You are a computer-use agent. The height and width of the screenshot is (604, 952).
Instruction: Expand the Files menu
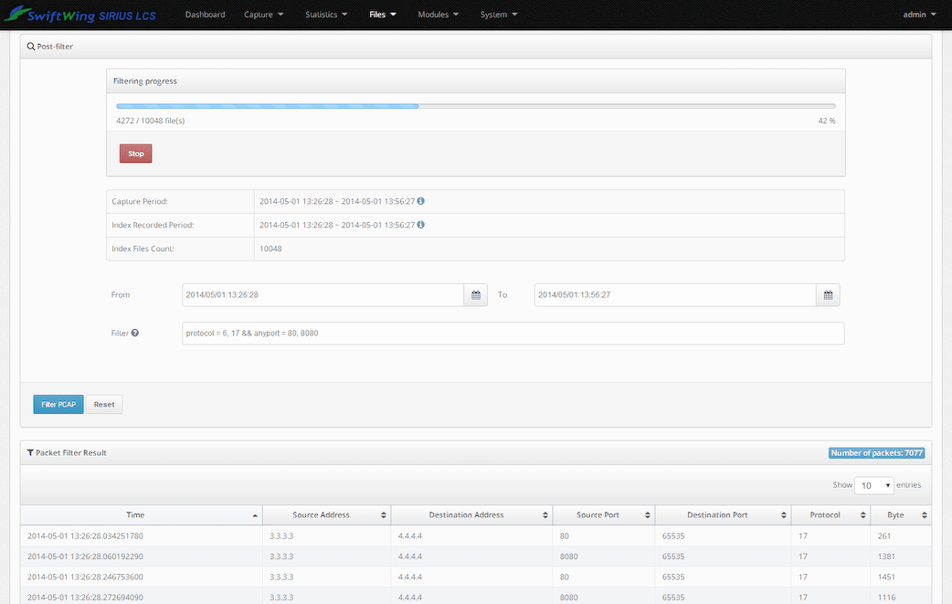383,15
